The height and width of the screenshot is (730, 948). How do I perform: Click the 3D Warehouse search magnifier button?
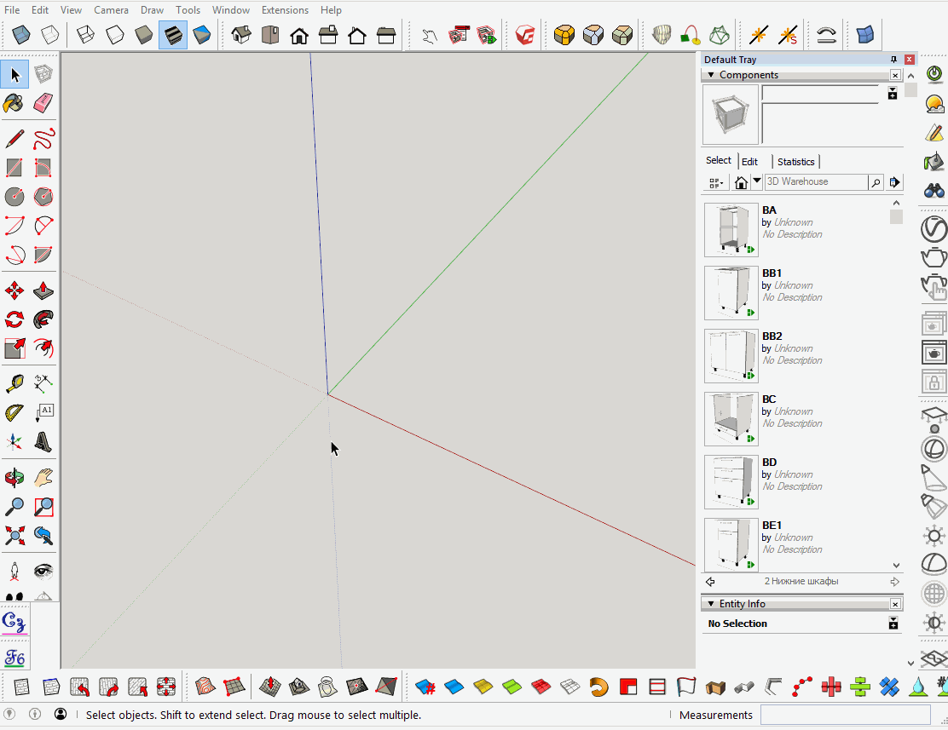[x=876, y=181]
